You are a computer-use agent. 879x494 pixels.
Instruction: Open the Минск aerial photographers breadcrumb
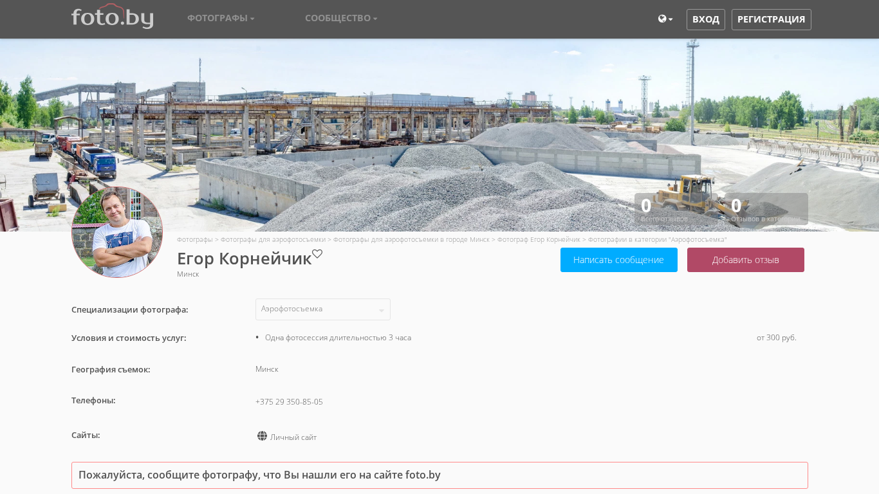[x=411, y=239]
